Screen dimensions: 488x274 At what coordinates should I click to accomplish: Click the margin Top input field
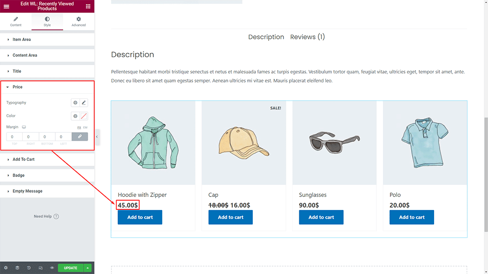point(13,137)
